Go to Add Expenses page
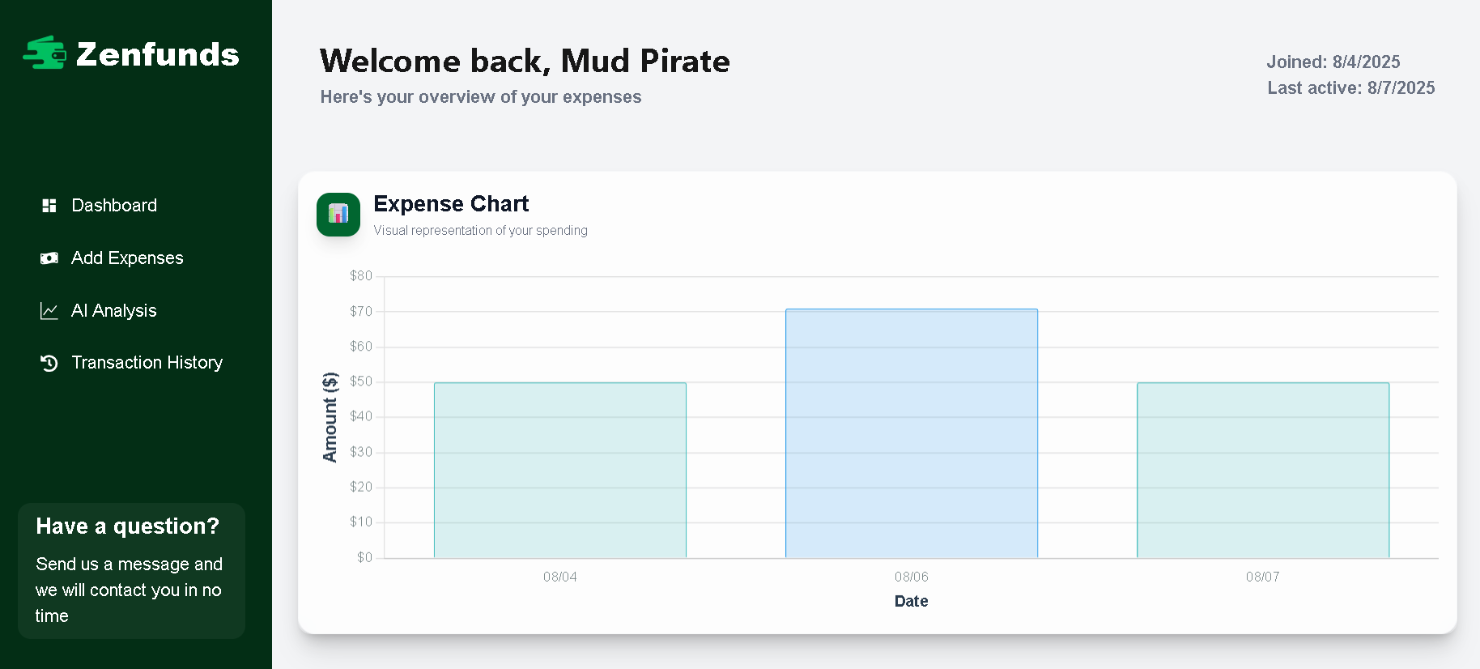 point(127,258)
